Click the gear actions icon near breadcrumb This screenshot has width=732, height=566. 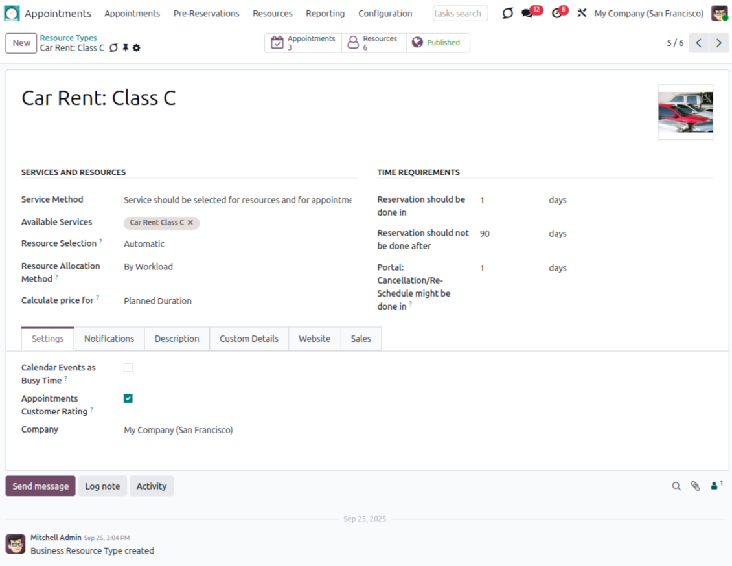137,48
